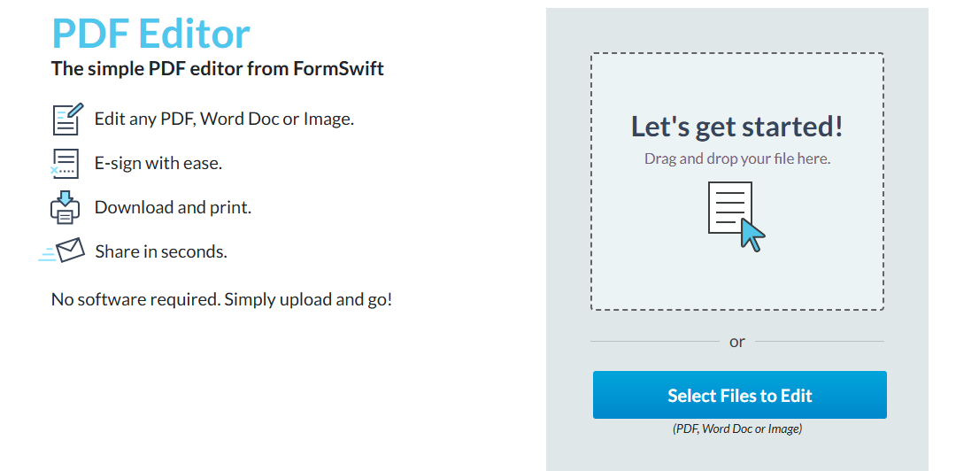Click 'Edit any PDF, Word Doc or Image' text
Image resolution: width=979 pixels, height=471 pixels.
click(224, 119)
